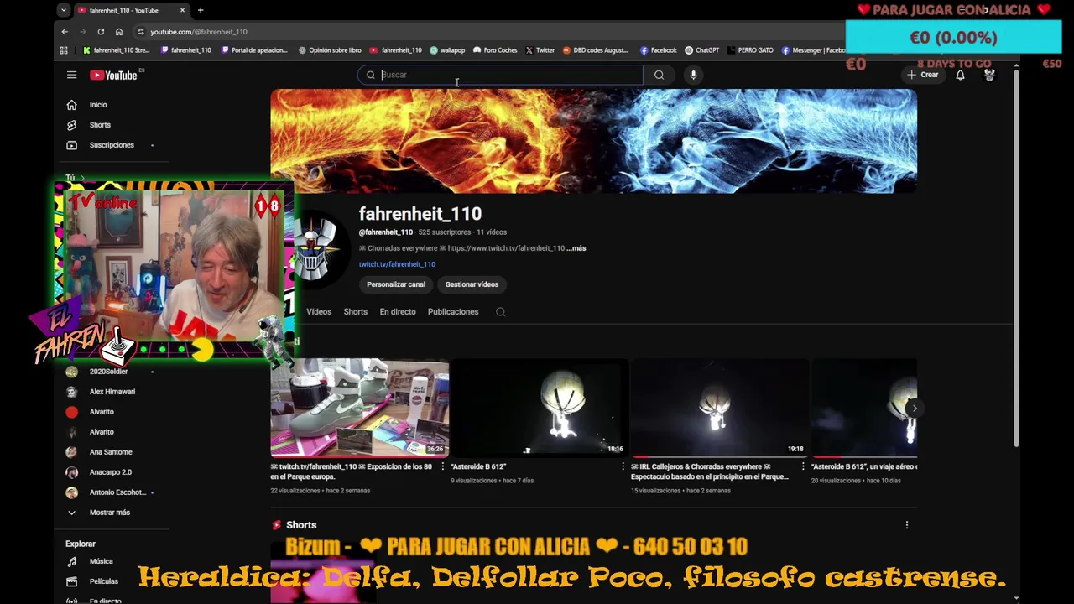1074x604 pixels.
Task: Open options menu for Exposicion de los 80 video
Action: [442, 466]
